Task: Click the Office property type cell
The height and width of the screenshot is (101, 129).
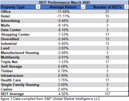Action: [20, 12]
